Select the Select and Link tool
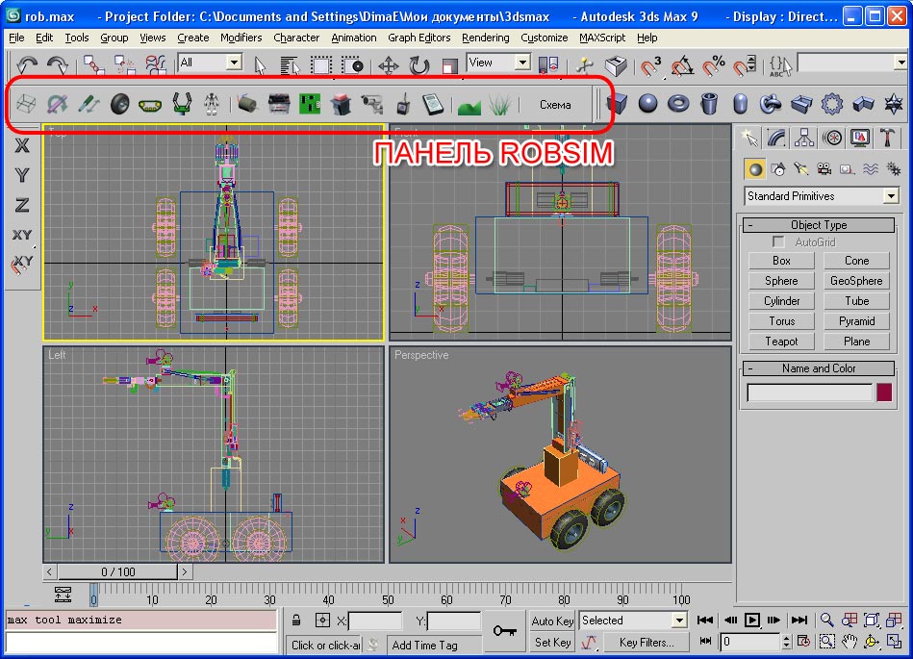913x659 pixels. [93, 64]
